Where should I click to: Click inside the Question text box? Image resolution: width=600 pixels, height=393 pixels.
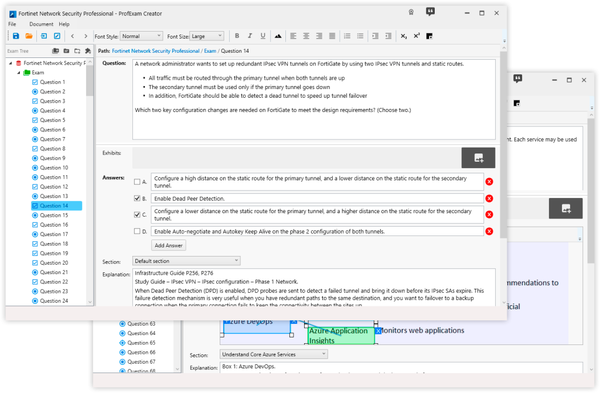pyautogui.click(x=314, y=100)
